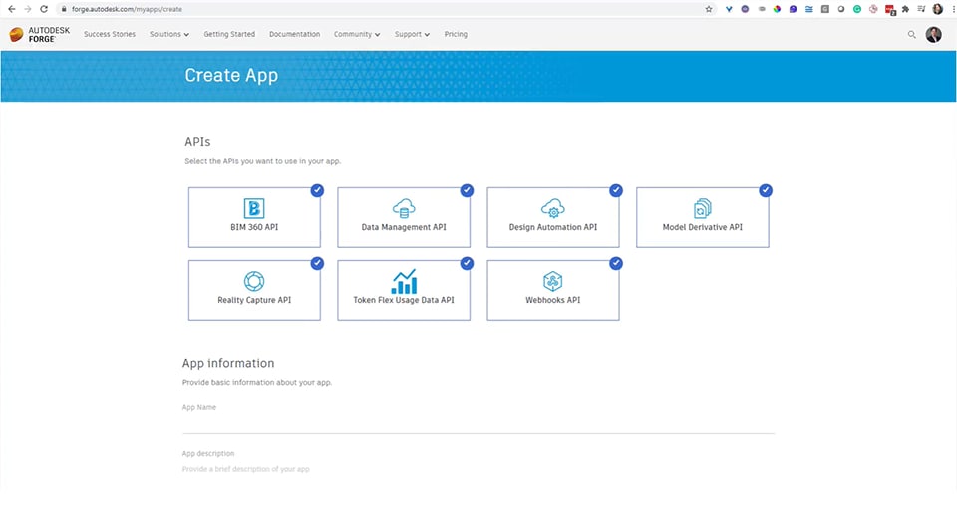The image size is (957, 531).
Task: Click the Create App heading
Action: pos(231,75)
